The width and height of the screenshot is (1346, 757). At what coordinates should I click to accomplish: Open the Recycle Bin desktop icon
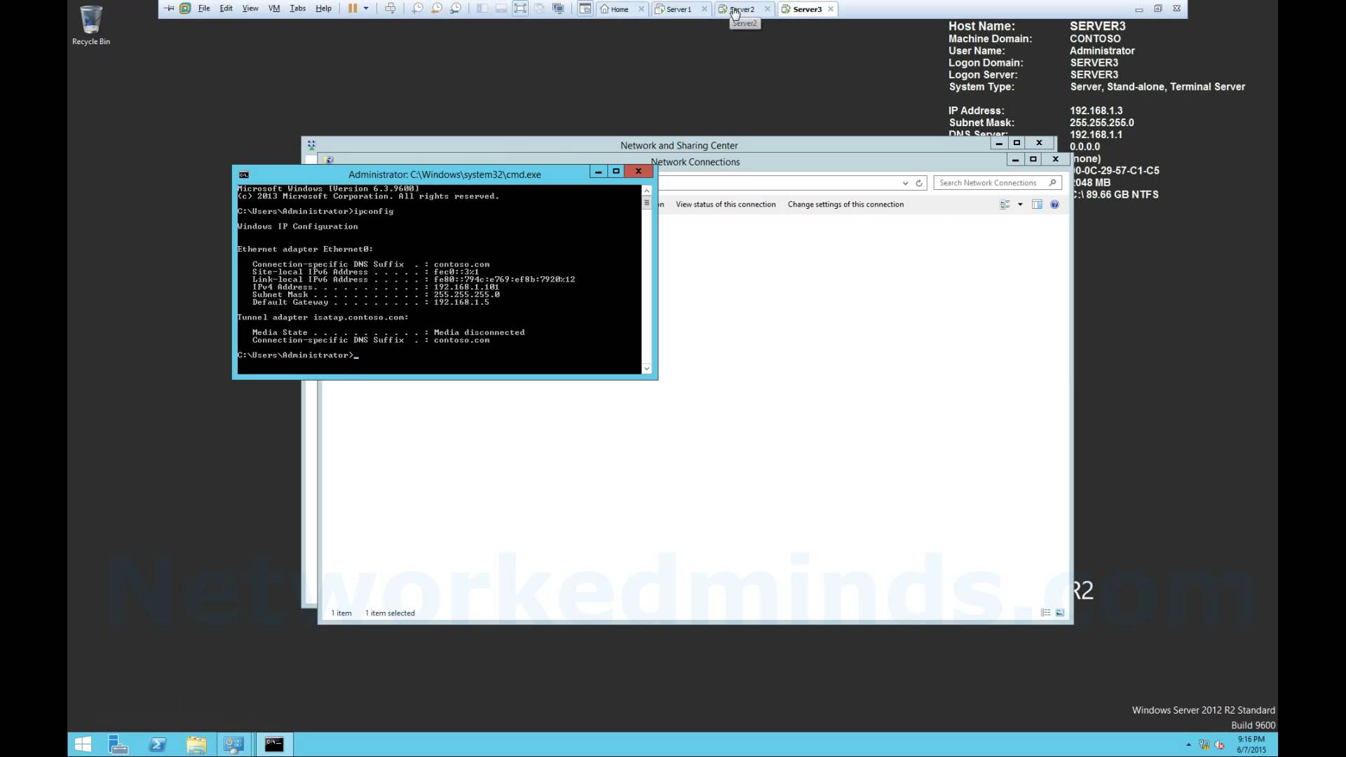pyautogui.click(x=91, y=26)
